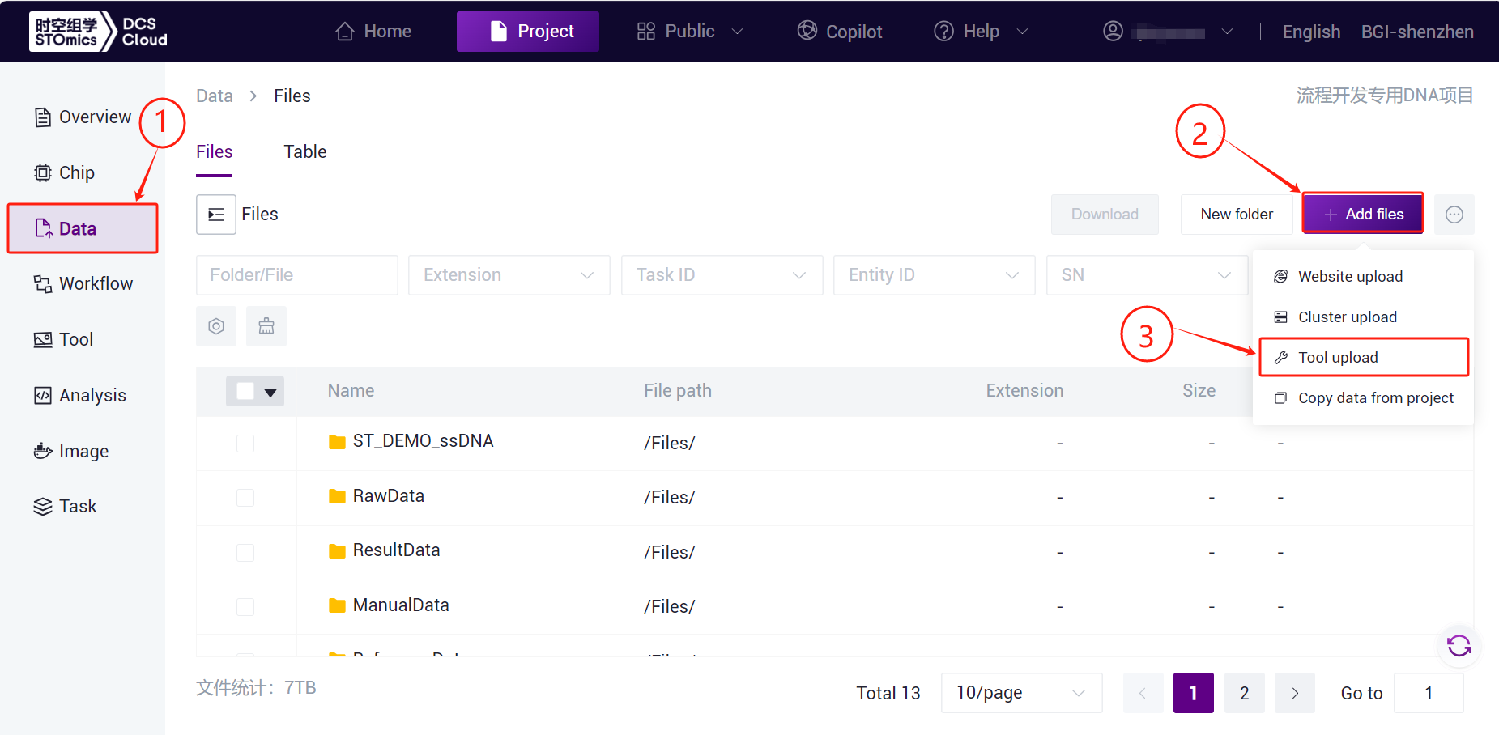The image size is (1499, 735).
Task: Open the Tool sidebar section
Action: click(x=63, y=339)
